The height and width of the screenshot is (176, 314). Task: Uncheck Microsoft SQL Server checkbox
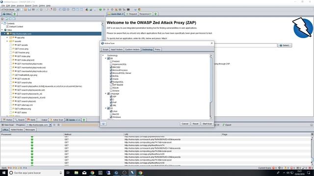coord(111,73)
